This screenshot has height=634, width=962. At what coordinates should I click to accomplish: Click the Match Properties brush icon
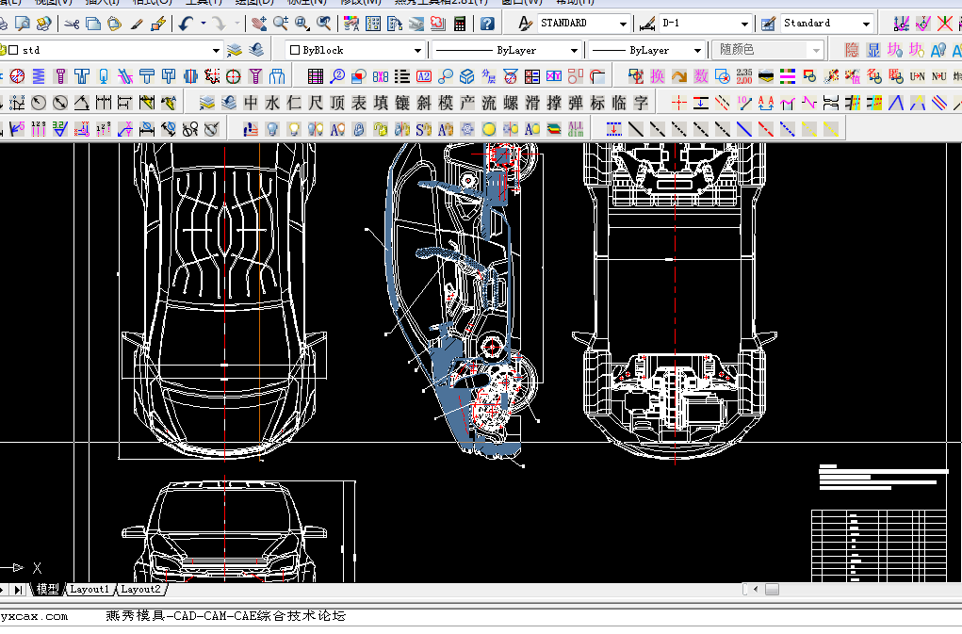[137, 24]
